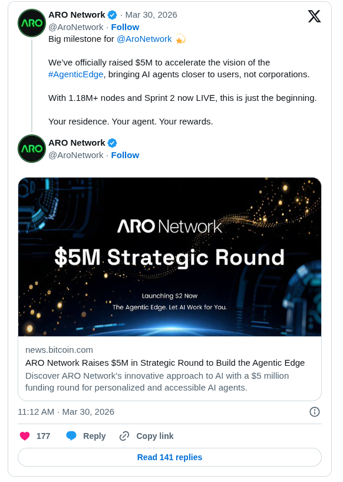Select the ARO avatar in the quoted tweet
343x482 pixels.
click(x=32, y=149)
